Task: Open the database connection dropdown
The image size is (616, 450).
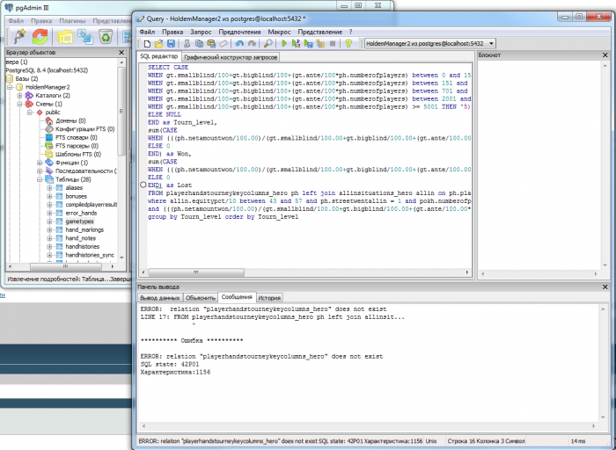Action: pos(491,43)
